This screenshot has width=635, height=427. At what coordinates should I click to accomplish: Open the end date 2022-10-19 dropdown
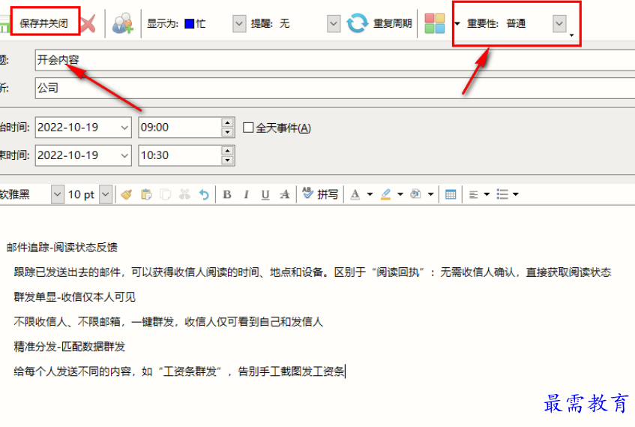(x=124, y=155)
